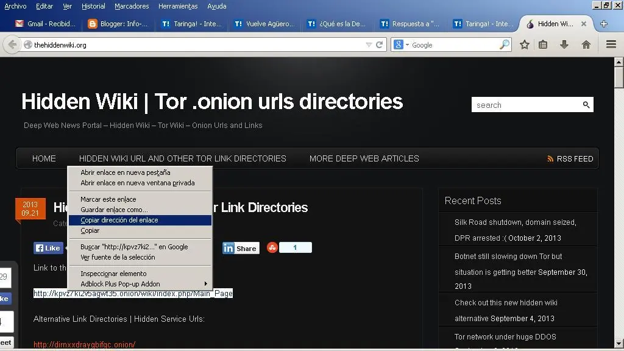Screen dimensions: 624x351
Task: Click the browser back arrow button
Action: pyautogui.click(x=12, y=44)
